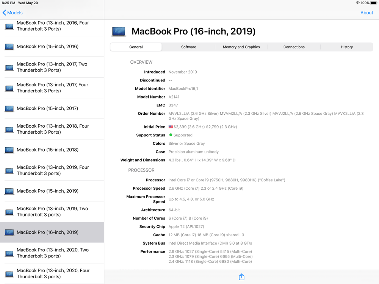Click laptop icon beside 13-inch 2017 Two Thunderbolt
379x284 pixels.
pos(9,68)
